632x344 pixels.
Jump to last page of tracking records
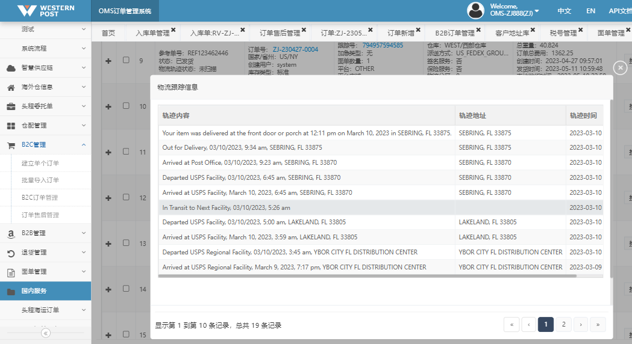pos(598,324)
